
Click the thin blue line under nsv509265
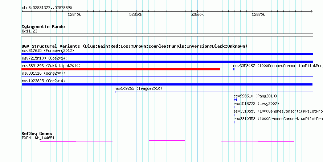[214, 92]
